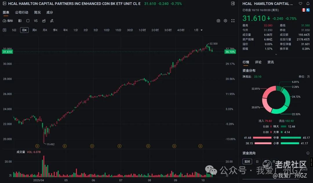Expand quote details with the chevron
The width and height of the screenshot is (313, 183).
pyautogui.click(x=276, y=54)
